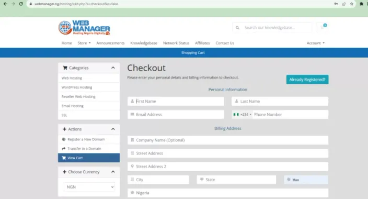Click the Email Address field
Screen dimensions: 368x199
tap(176, 115)
